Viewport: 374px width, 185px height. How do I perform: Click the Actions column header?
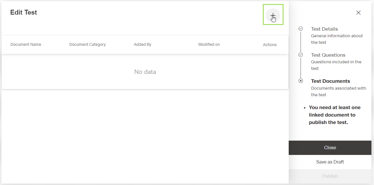pos(270,45)
